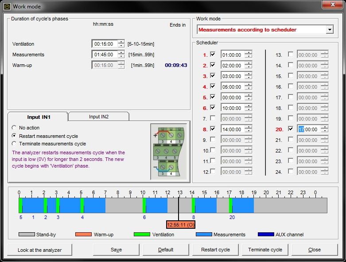Click the Restart cycle button
Screen dimensions: 346x262
pyautogui.click(x=215, y=250)
